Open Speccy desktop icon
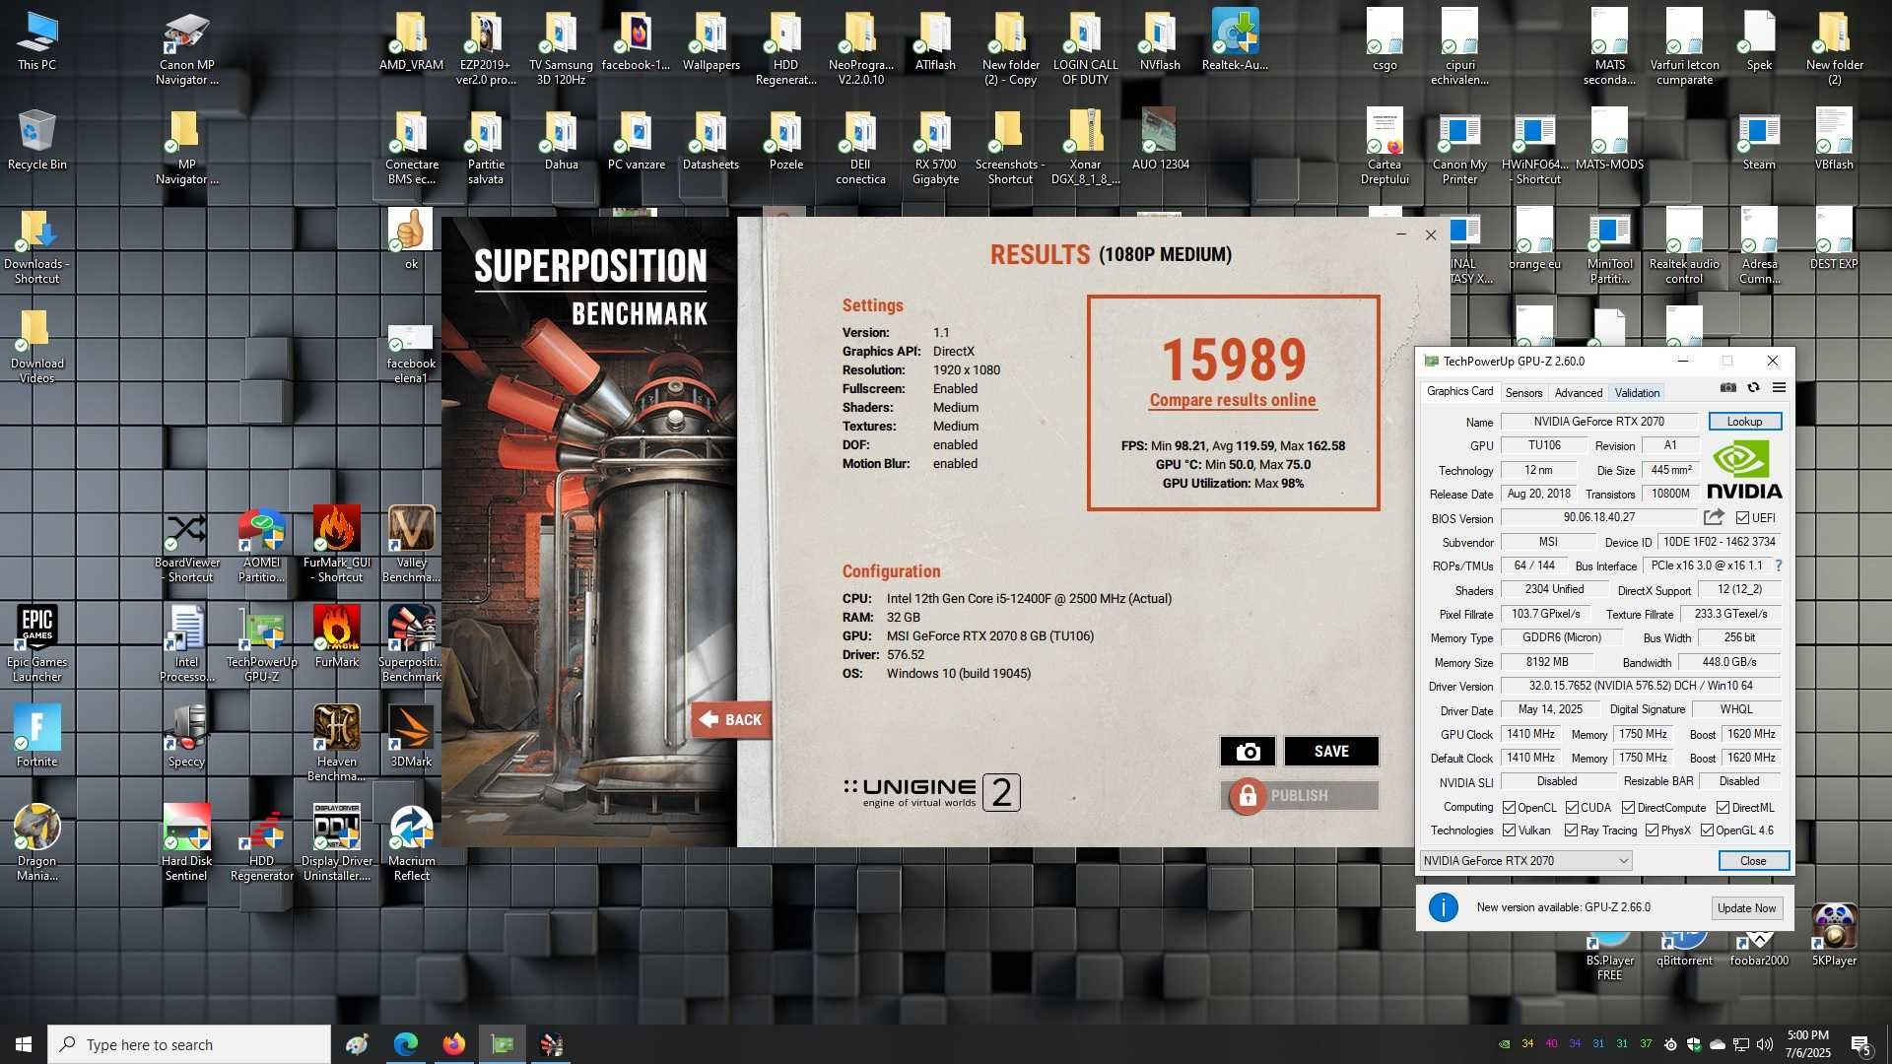Screen dimensions: 1892x1064 tap(186, 736)
